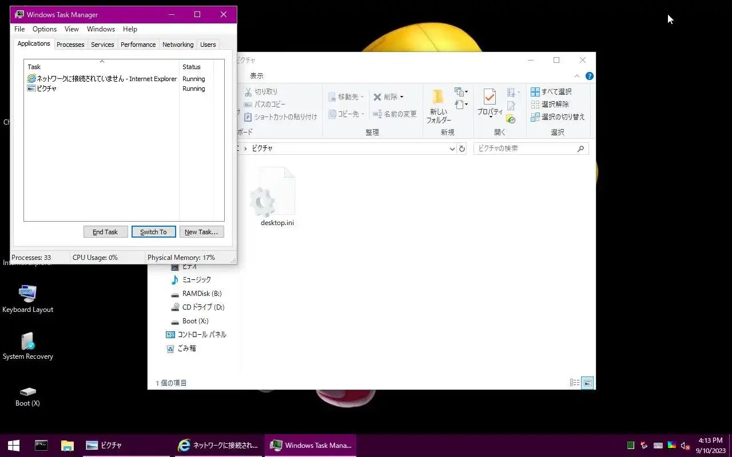Open File Explorer taskbar icon
This screenshot has width=732, height=457.
[x=67, y=445]
